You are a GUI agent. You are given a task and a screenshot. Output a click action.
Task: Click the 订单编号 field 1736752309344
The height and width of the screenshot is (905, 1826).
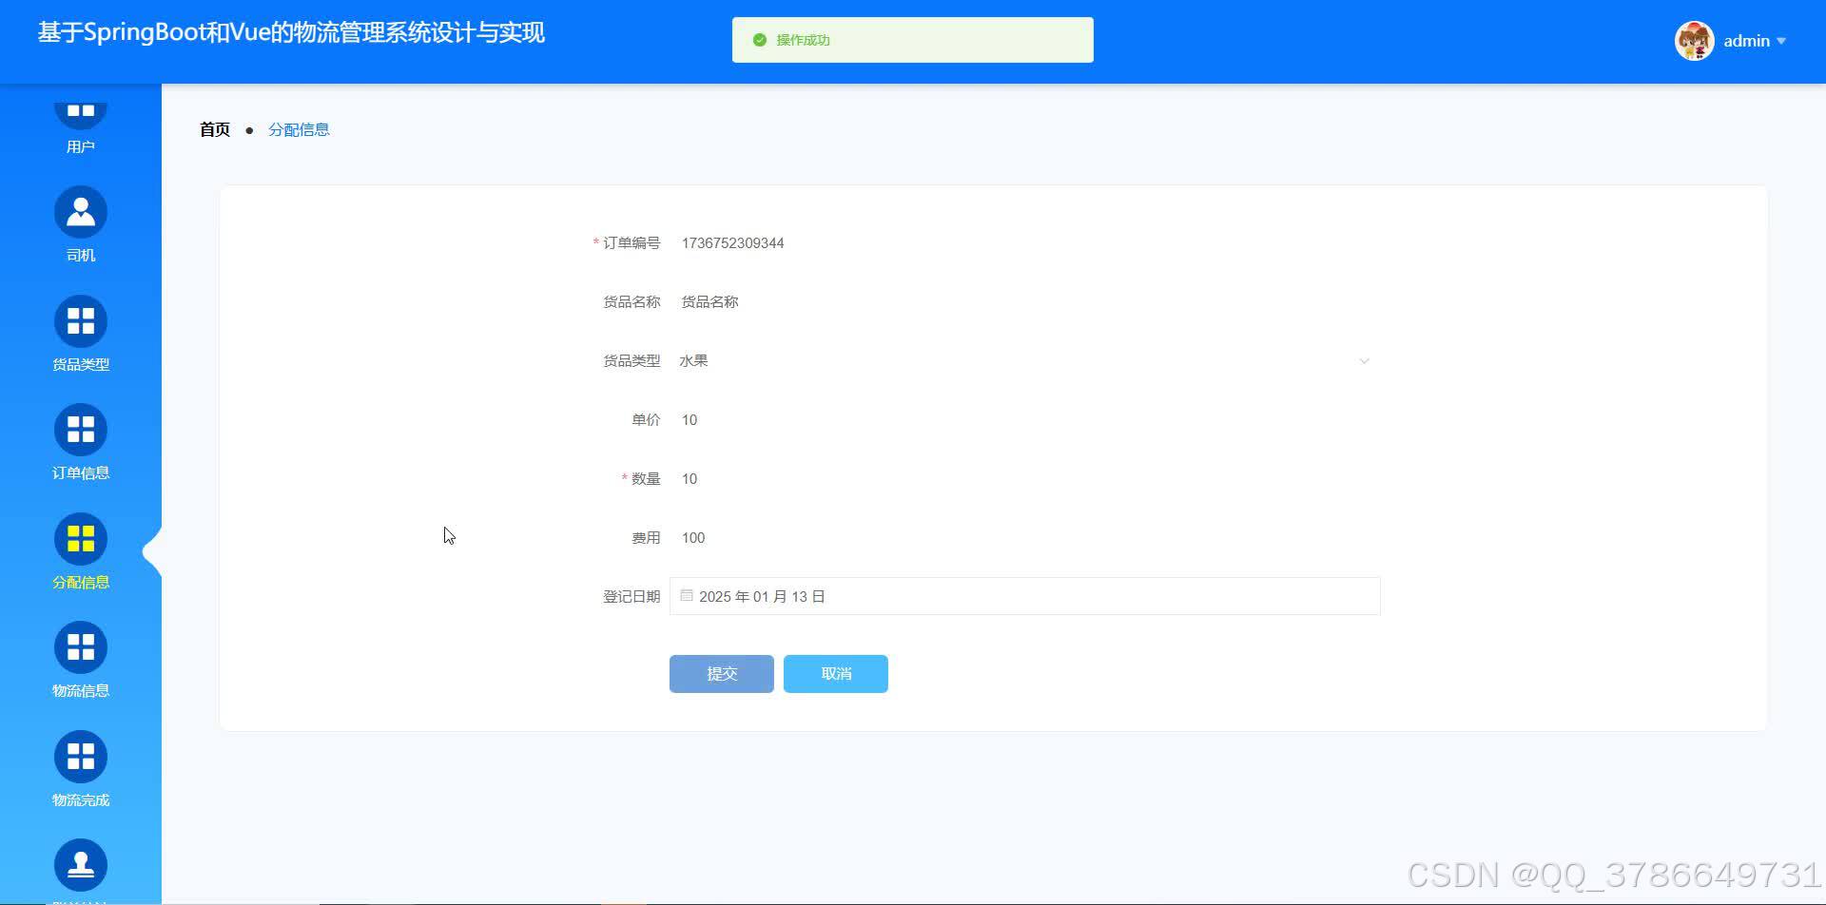point(1025,243)
